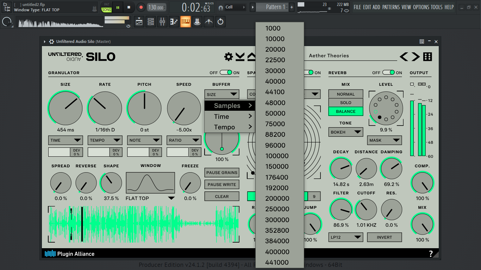Viewport: 481px width, 270px height.
Task: Click the Pattern 1 selector
Action: pyautogui.click(x=272, y=7)
